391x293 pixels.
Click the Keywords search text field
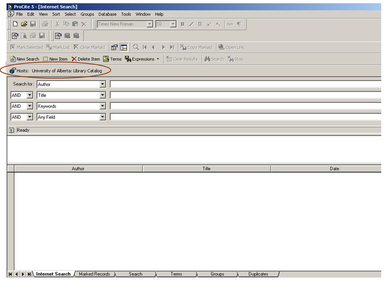(x=245, y=106)
